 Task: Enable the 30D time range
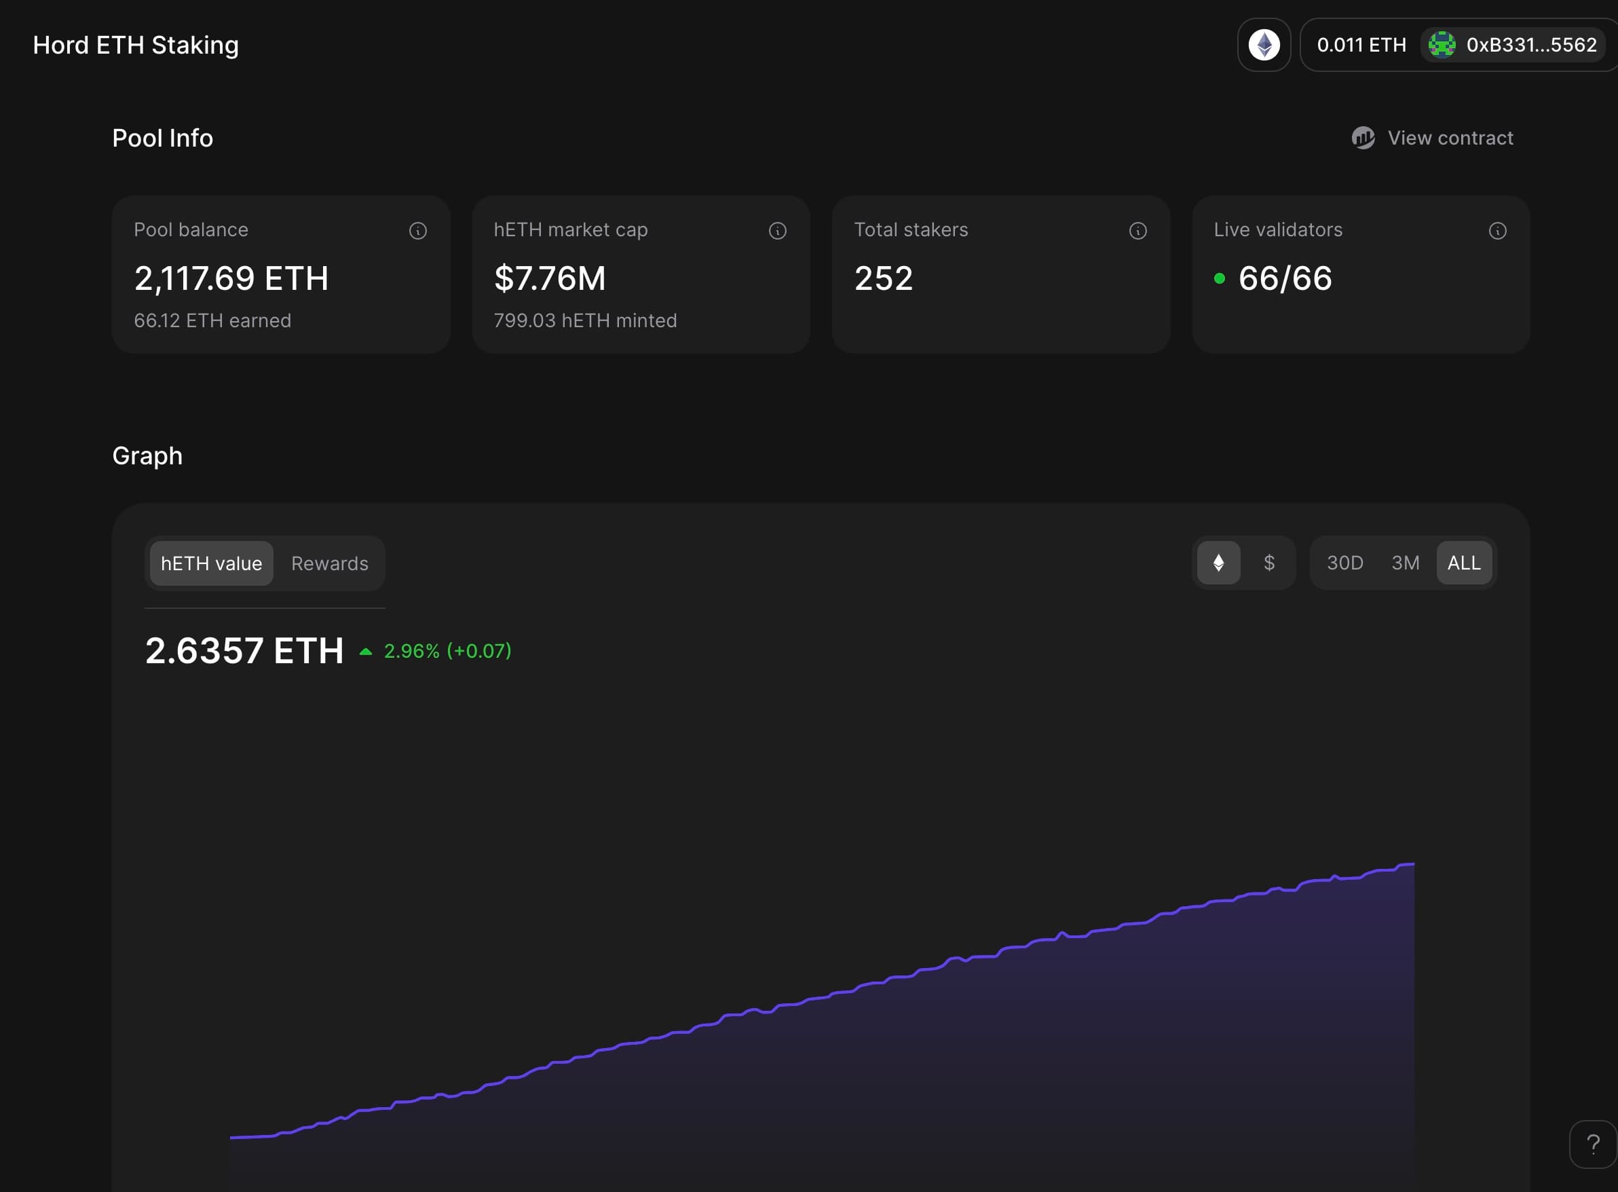pos(1344,563)
